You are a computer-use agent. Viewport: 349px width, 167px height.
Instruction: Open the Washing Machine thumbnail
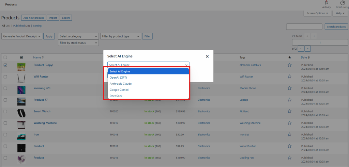coord(21,124)
